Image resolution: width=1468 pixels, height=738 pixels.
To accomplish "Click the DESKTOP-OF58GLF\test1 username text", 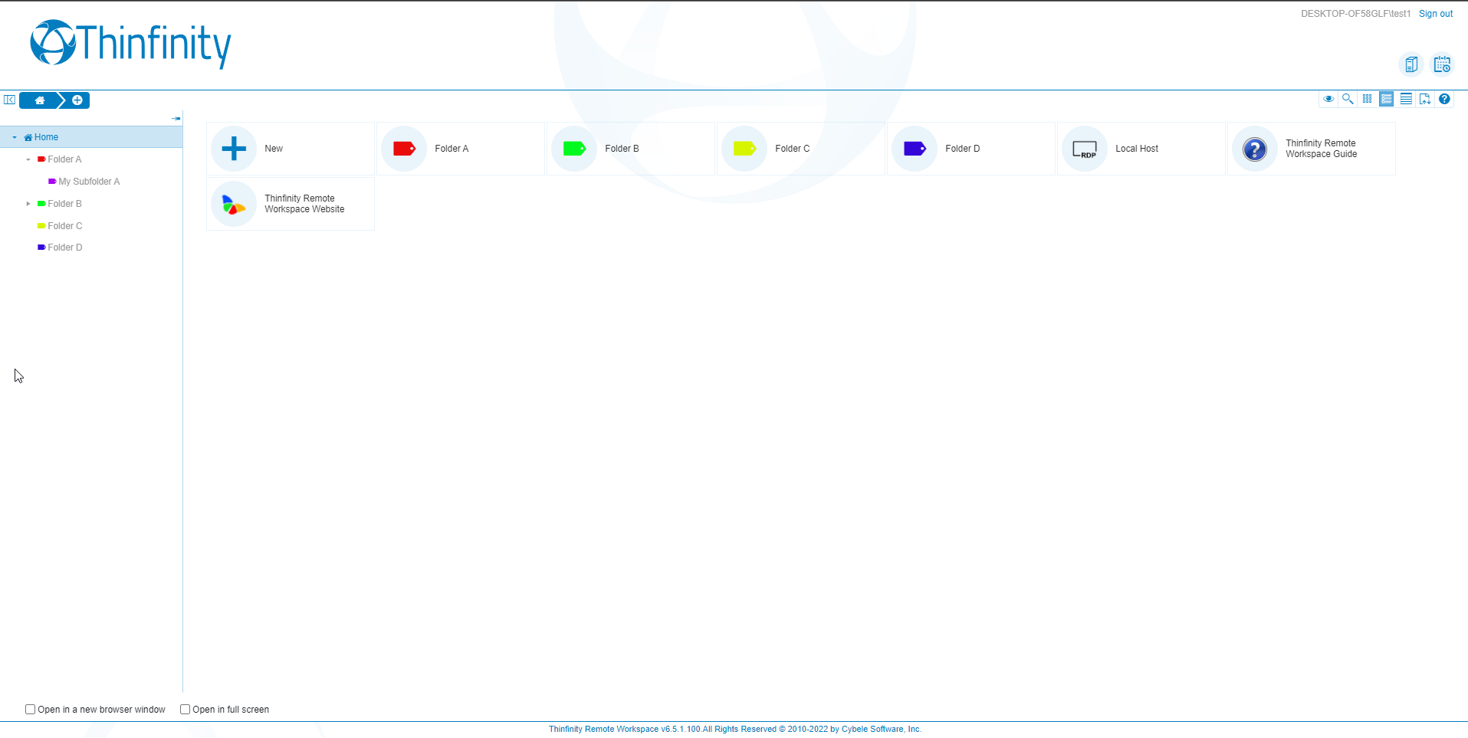I will (x=1355, y=14).
